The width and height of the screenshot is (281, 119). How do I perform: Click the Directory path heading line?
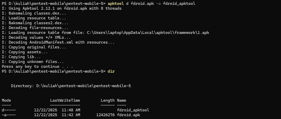71,86
